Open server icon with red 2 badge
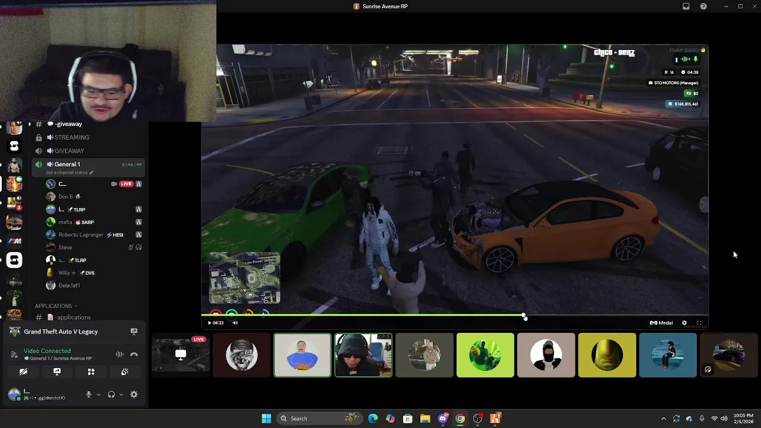This screenshot has height=428, width=761. [x=14, y=203]
